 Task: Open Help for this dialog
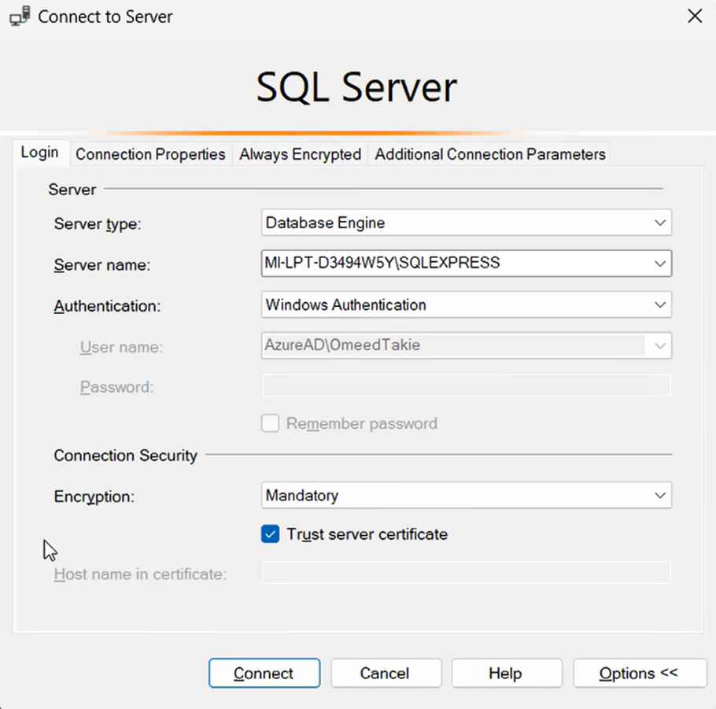tap(507, 673)
